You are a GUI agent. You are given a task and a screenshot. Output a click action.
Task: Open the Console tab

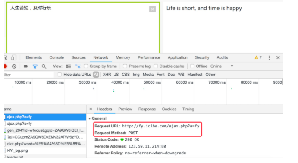click(x=56, y=57)
